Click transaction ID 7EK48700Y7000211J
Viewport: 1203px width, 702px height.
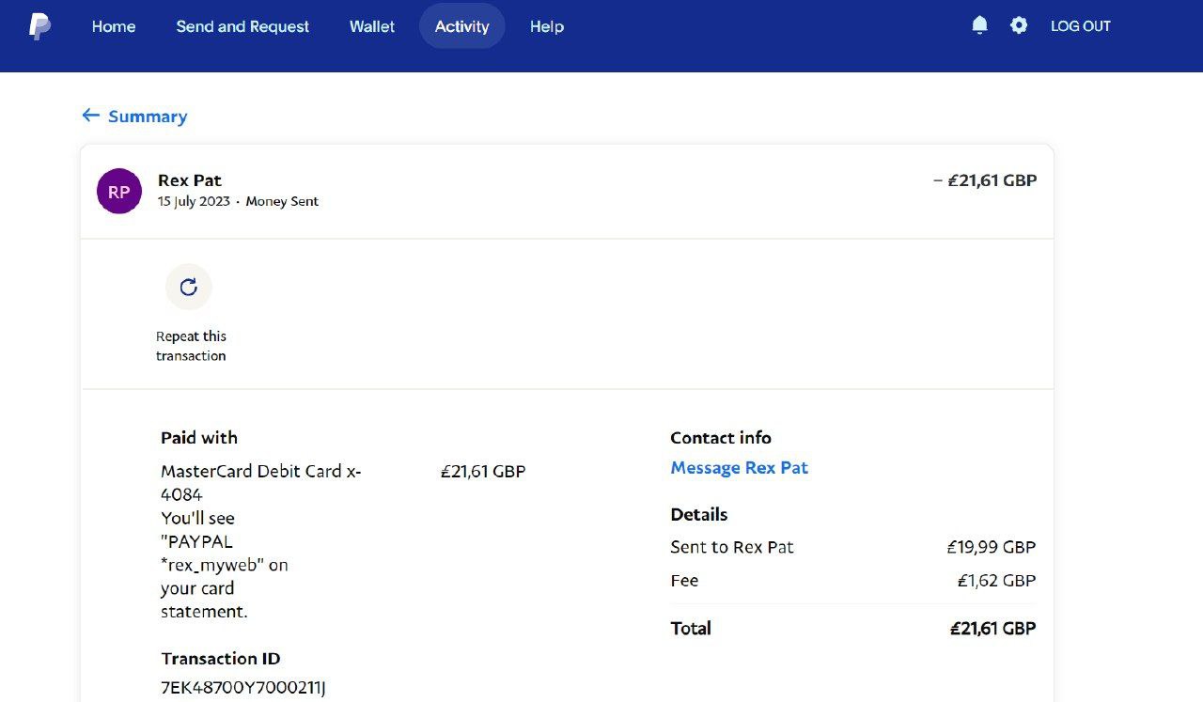pyautogui.click(x=243, y=687)
